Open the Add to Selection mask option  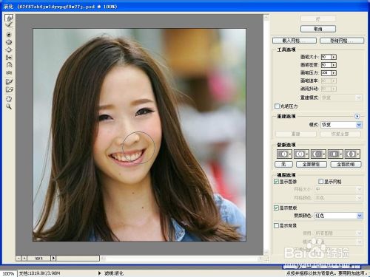(301, 154)
